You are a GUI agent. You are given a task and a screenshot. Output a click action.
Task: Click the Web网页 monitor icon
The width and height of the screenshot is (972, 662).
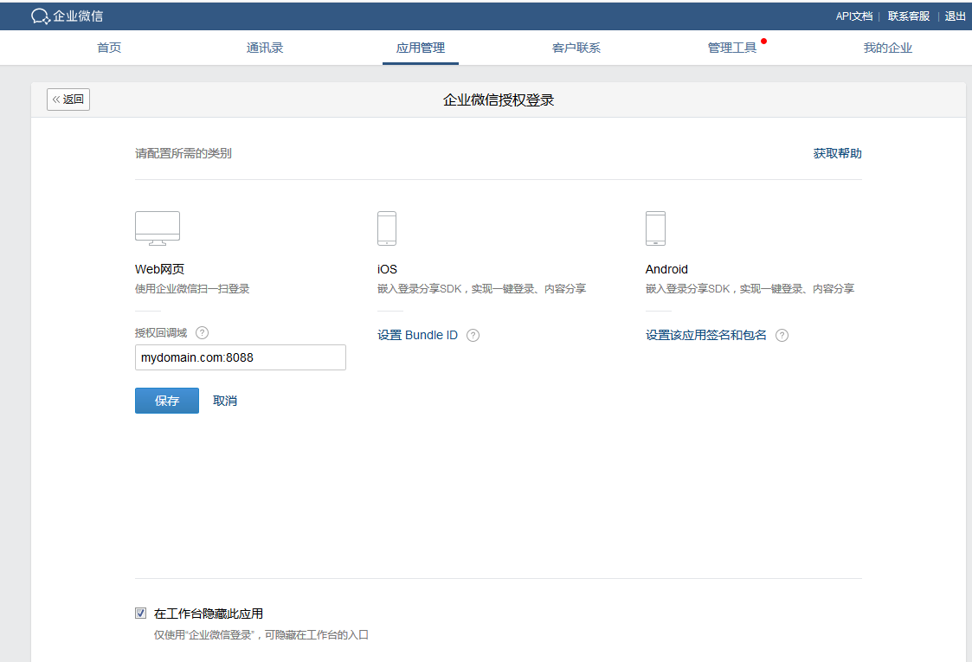[158, 228]
